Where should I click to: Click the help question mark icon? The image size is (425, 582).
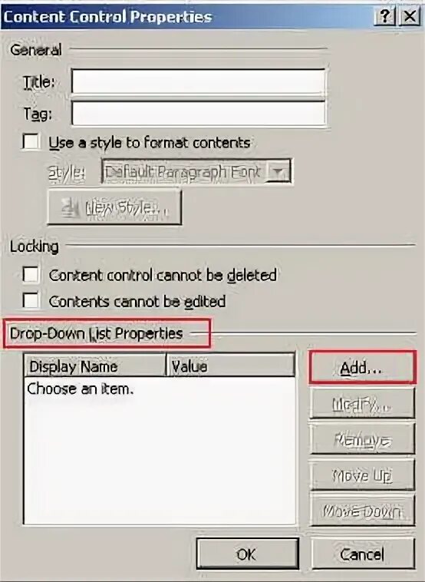pyautogui.click(x=385, y=16)
